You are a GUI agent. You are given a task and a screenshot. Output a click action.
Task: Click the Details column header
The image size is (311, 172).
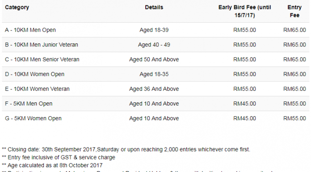[x=154, y=7]
